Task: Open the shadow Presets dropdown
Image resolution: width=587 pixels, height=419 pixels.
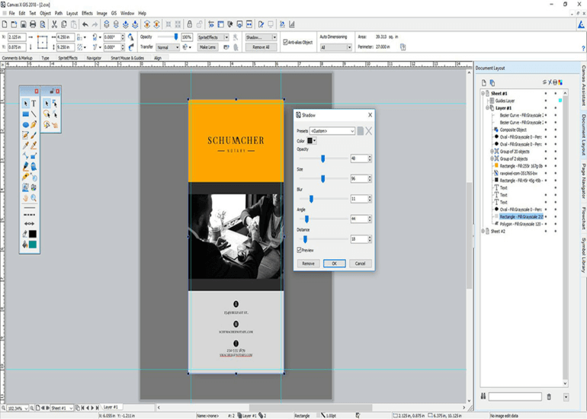Action: coord(333,131)
